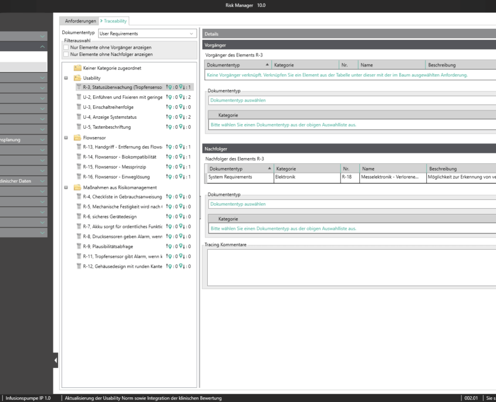Enable 'Nur Elemente ohne Nachfolger anzeigen' checkbox
The width and height of the screenshot is (496, 402).
point(66,54)
